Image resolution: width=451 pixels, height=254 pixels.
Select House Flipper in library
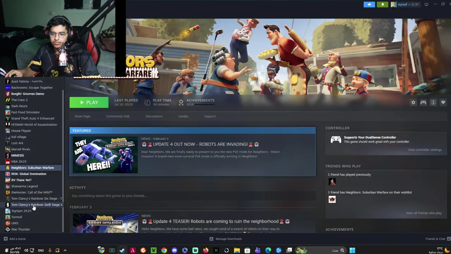tap(21, 131)
